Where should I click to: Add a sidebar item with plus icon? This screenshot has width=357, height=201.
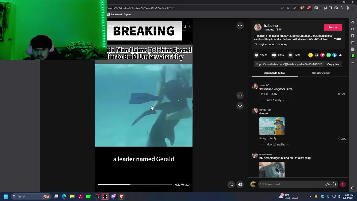tap(353, 63)
